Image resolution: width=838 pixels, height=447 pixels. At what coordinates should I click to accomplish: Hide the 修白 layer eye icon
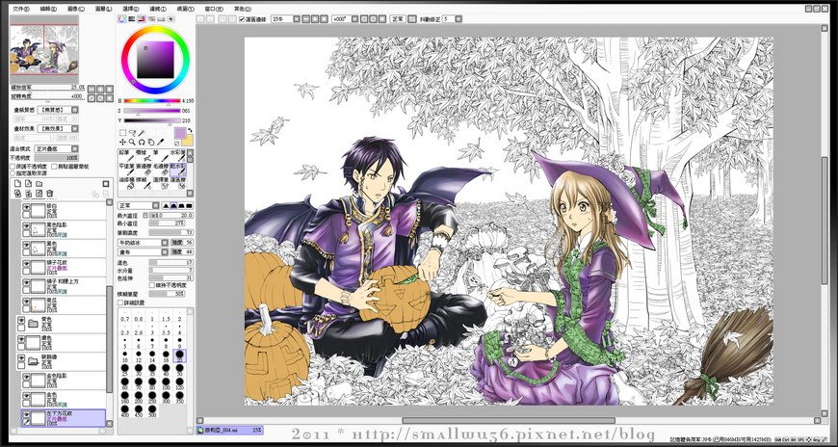point(26,208)
